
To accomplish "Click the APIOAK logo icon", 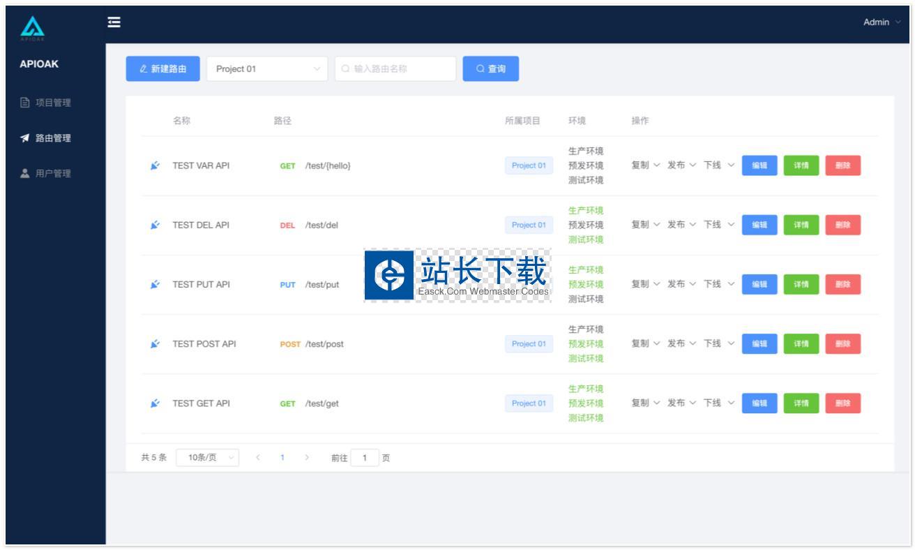I will coord(32,27).
